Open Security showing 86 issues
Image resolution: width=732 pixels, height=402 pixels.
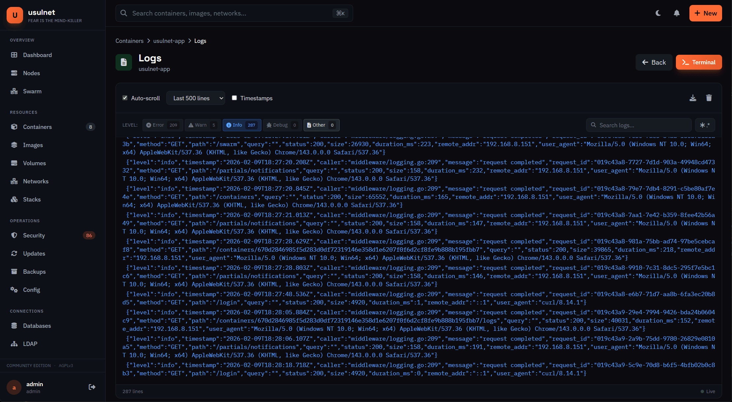point(34,235)
